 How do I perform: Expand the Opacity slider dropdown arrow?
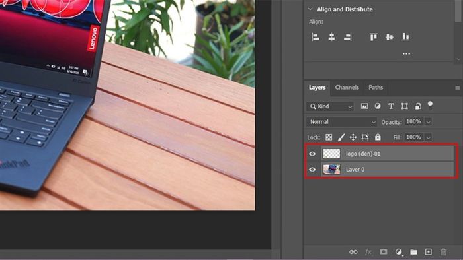pos(428,121)
